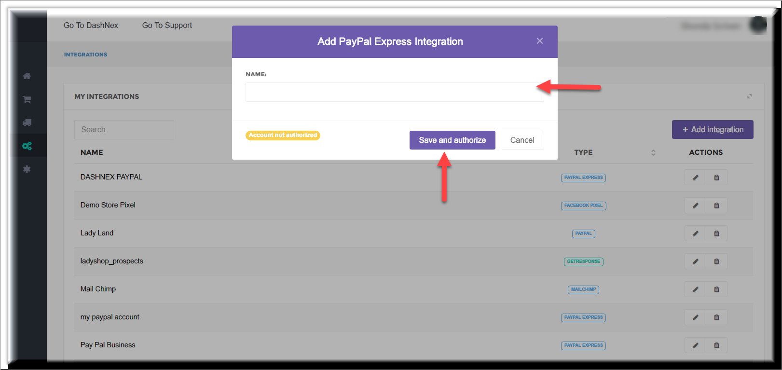
Task: Edit the Lady Land integration
Action: (x=695, y=233)
